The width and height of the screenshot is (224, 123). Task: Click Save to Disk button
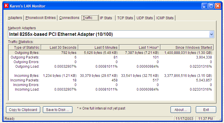(58, 110)
